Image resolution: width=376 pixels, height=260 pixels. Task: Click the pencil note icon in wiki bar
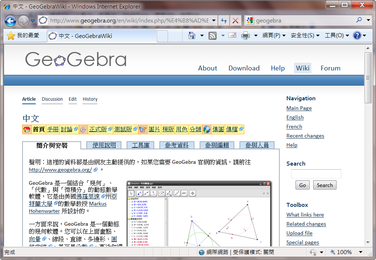click(142, 129)
